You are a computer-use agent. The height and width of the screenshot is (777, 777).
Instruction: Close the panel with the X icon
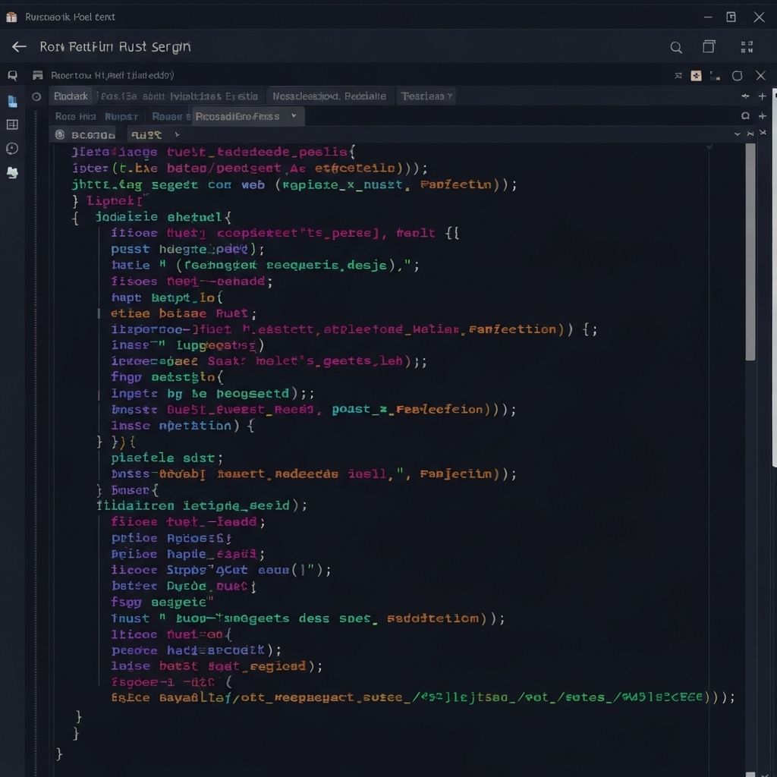click(761, 76)
